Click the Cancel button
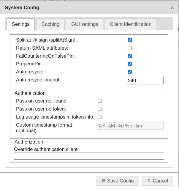 (x=157, y=181)
